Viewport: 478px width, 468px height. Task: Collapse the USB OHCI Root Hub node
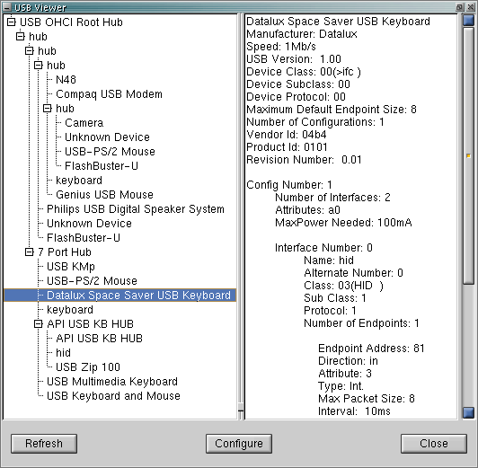point(12,22)
